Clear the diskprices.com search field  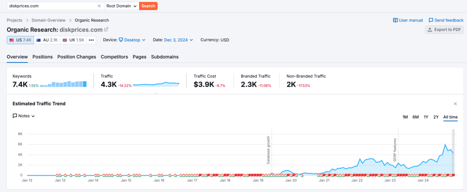coord(99,6)
